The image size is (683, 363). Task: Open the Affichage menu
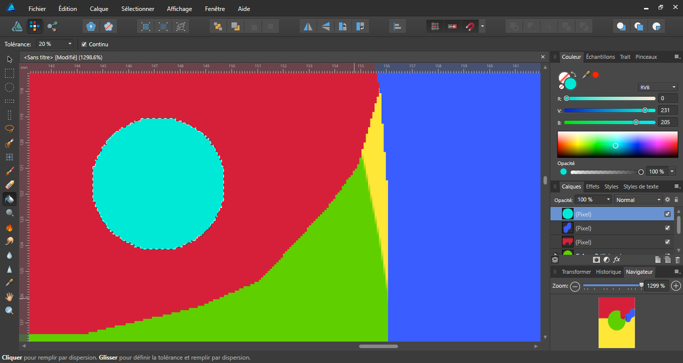pos(179,9)
